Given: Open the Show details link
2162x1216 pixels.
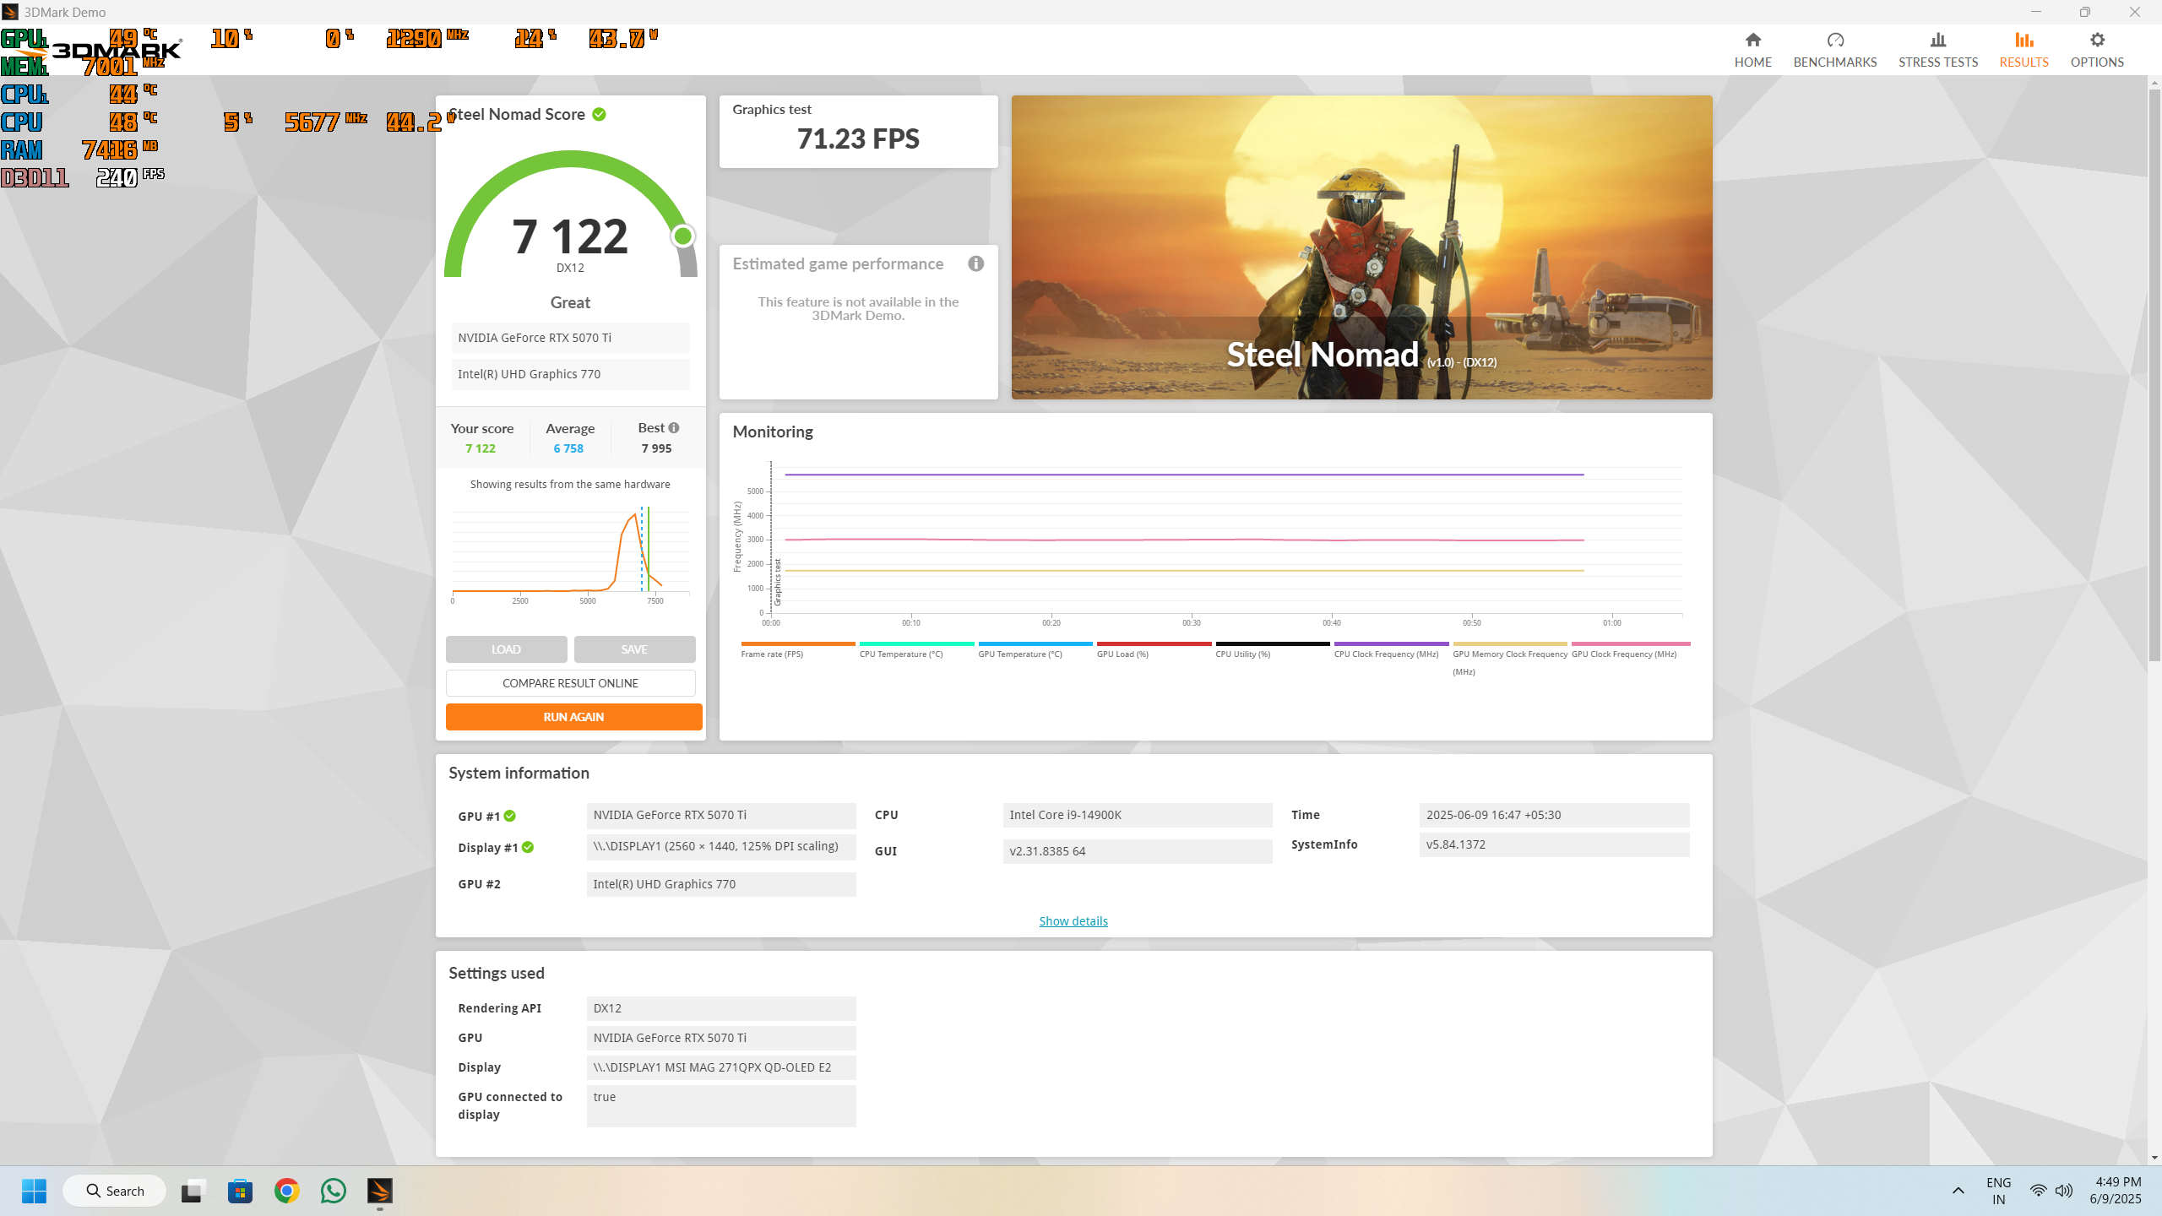Looking at the screenshot, I should point(1073,920).
